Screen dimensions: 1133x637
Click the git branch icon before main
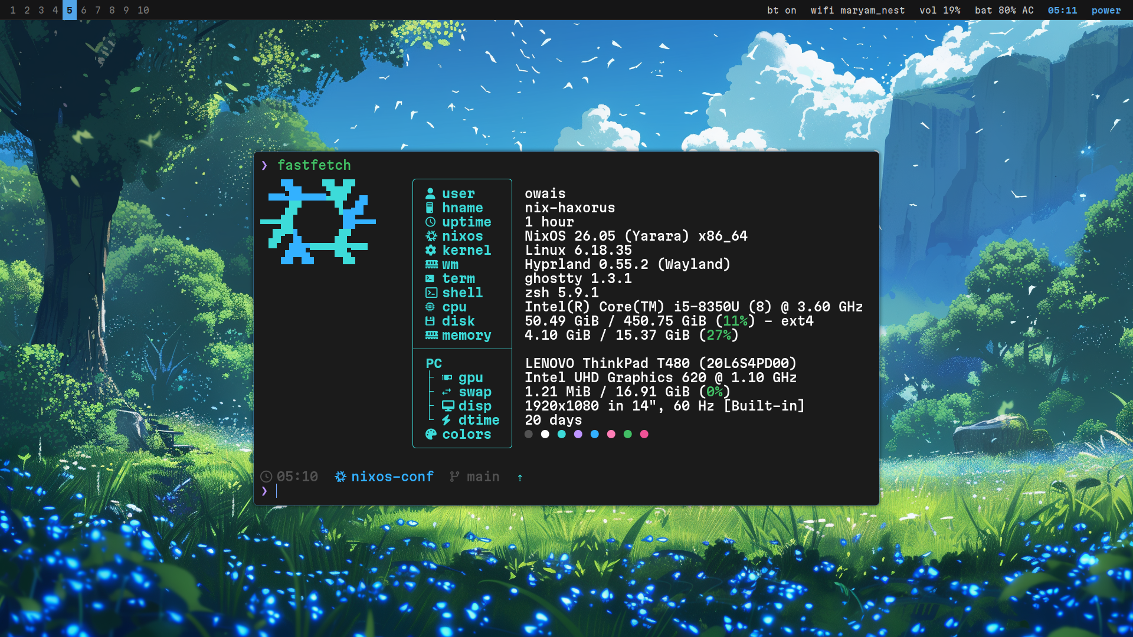(454, 477)
